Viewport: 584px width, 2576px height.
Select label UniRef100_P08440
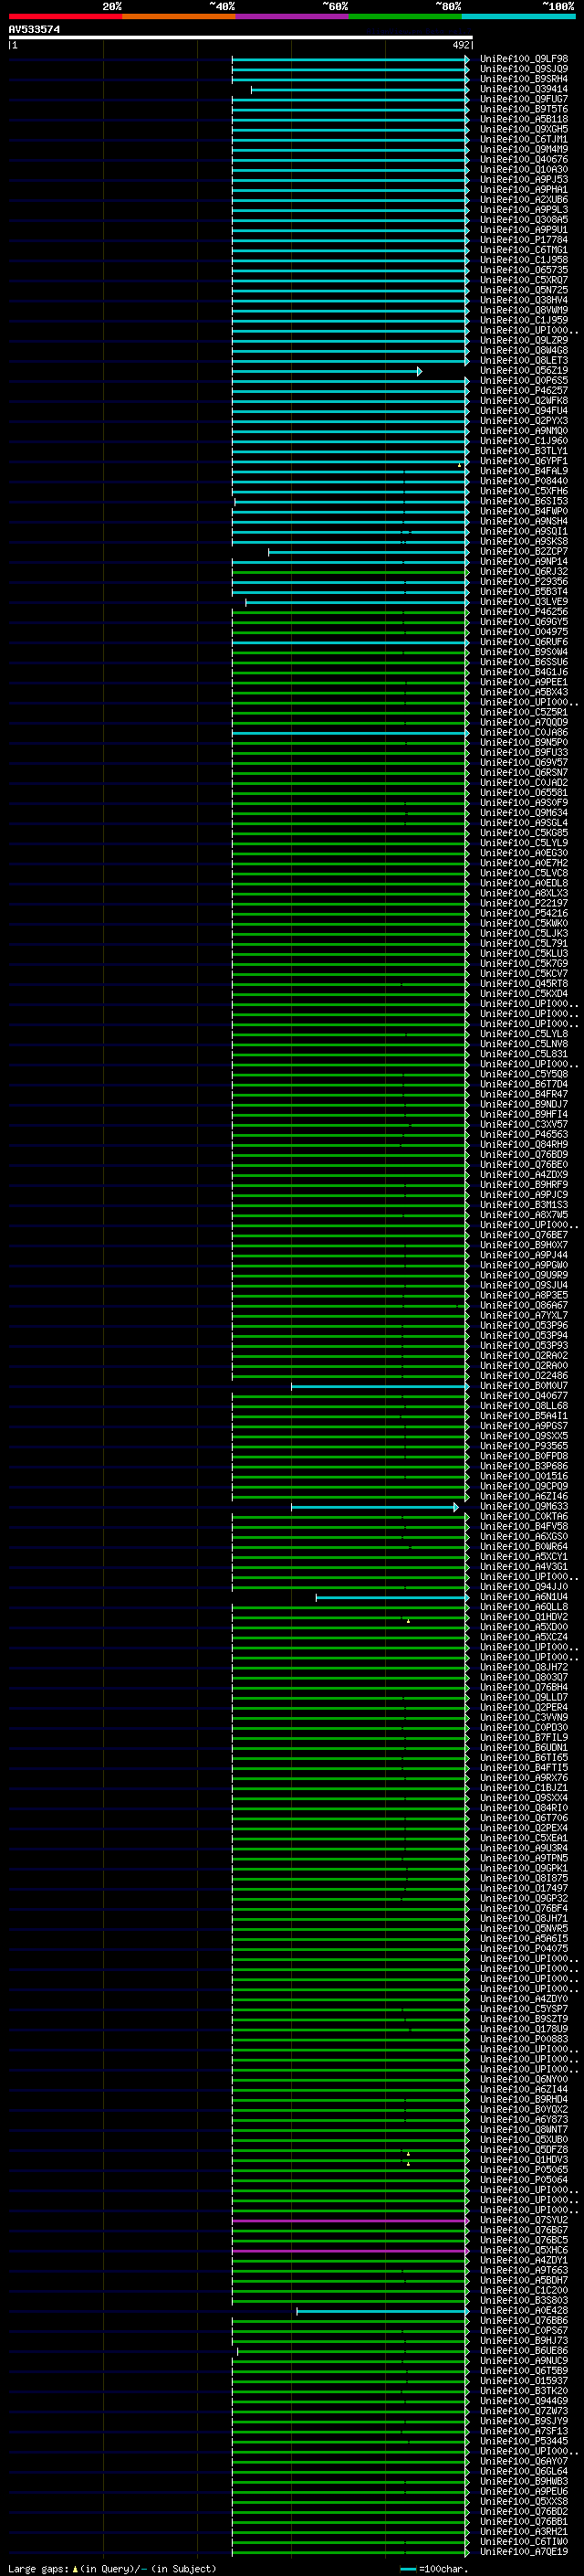[524, 481]
